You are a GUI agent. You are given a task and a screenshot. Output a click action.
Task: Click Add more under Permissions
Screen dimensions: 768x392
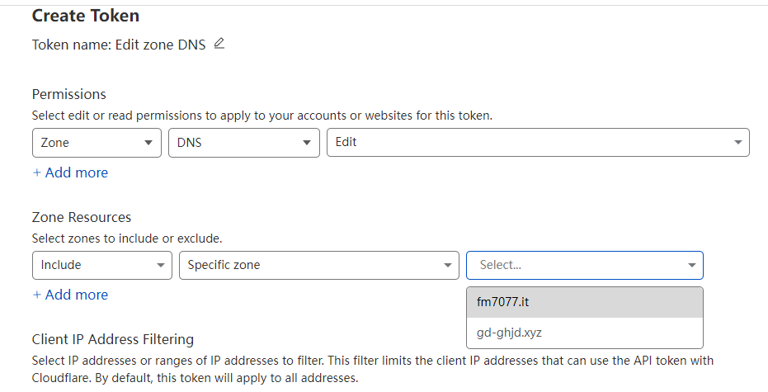(x=70, y=172)
